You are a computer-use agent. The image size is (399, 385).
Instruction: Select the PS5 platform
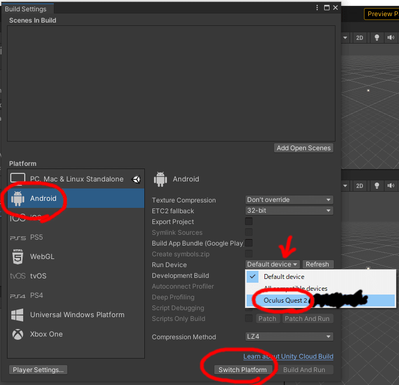coord(76,237)
